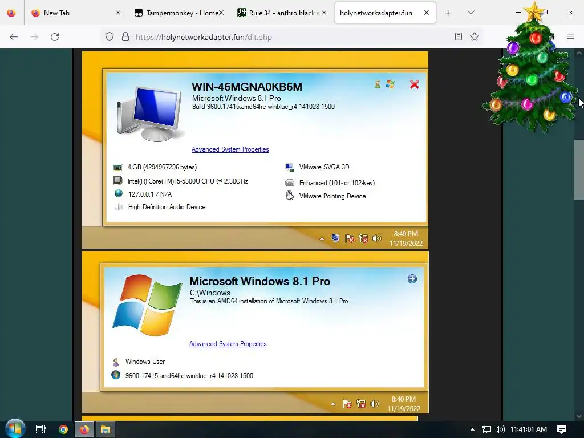The width and height of the screenshot is (584, 438).
Task: Click the blue arrow icon in Windows 8.1 panel
Action: point(412,279)
